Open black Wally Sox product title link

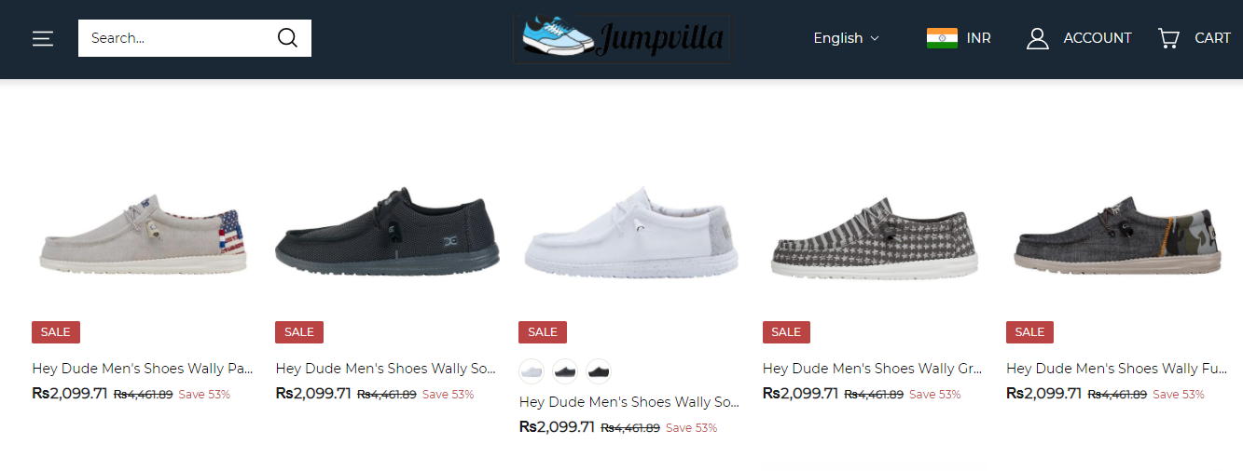(x=386, y=369)
